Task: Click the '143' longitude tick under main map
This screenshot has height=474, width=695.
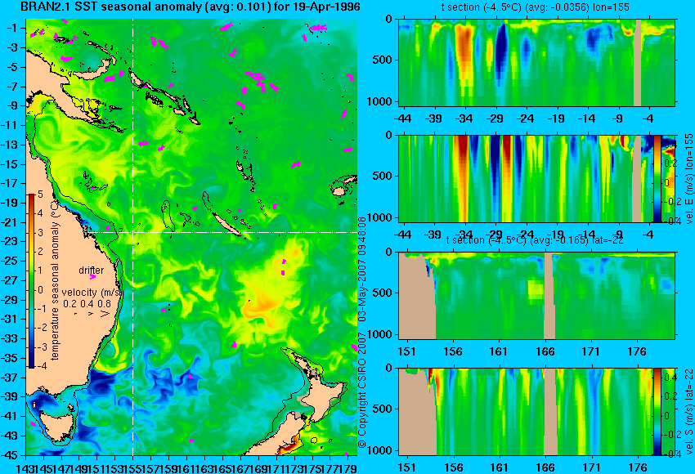Action: point(25,467)
